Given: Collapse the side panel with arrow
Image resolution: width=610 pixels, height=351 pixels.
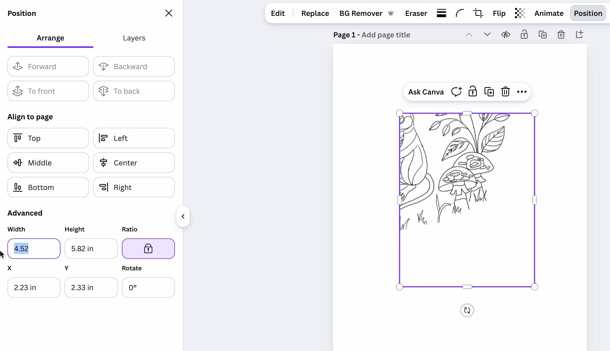Looking at the screenshot, I should [183, 216].
